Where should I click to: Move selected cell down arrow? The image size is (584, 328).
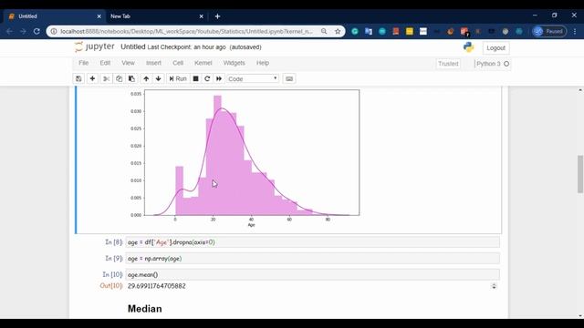coord(158,79)
